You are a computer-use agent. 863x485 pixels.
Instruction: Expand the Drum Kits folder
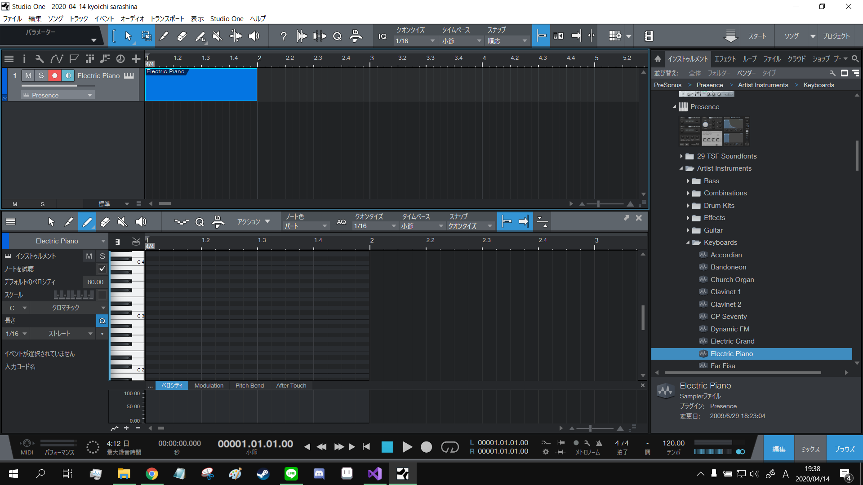click(x=688, y=206)
